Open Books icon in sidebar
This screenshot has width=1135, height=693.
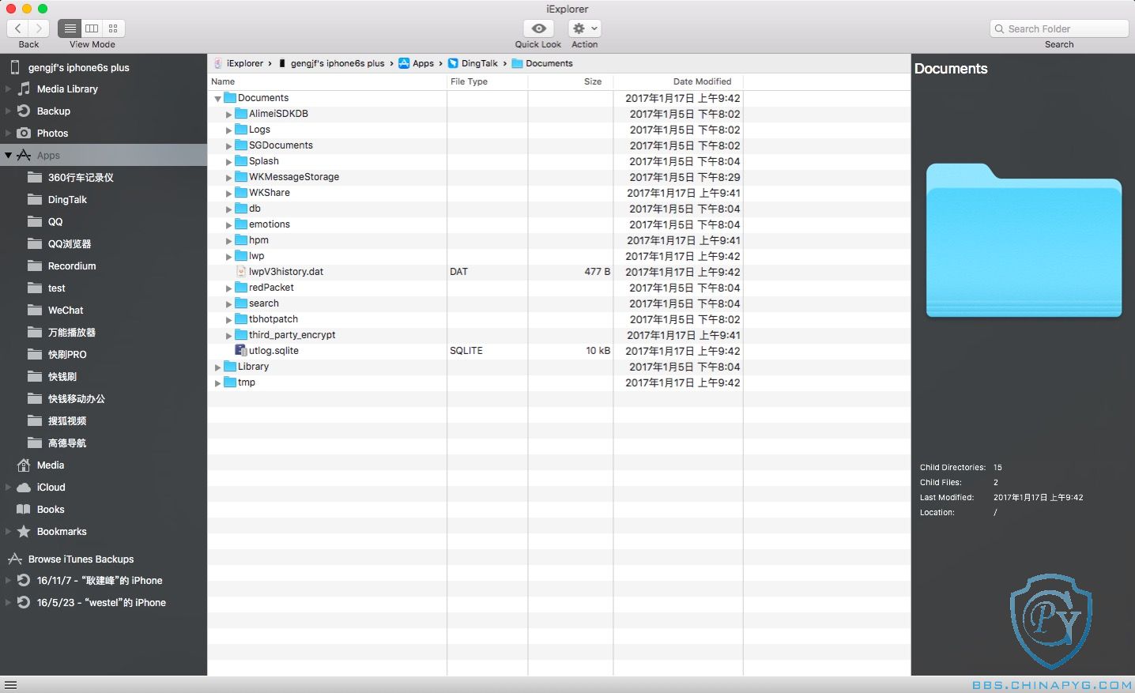click(x=24, y=509)
